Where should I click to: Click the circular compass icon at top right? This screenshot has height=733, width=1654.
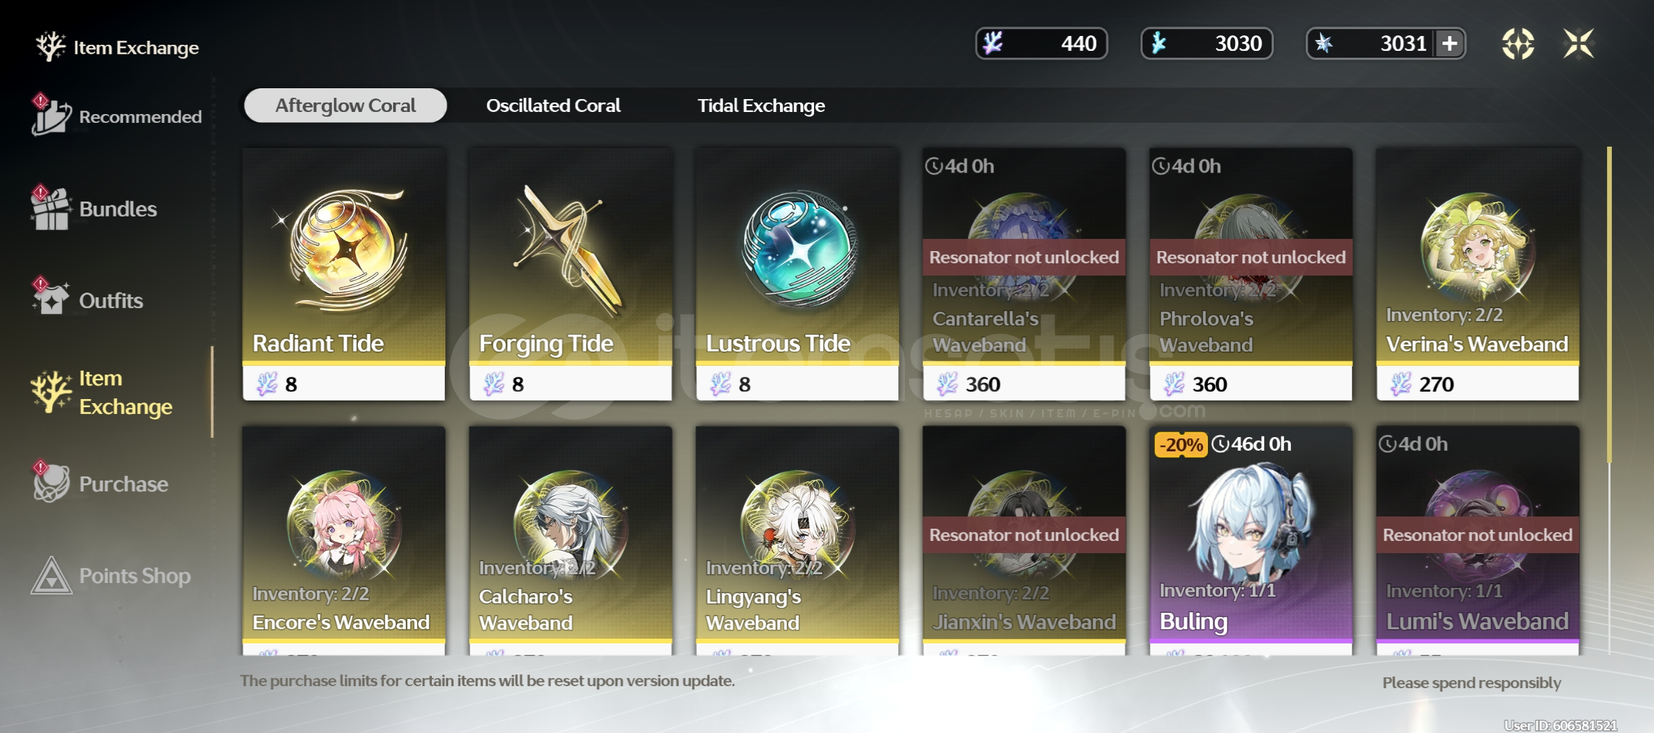1518,43
